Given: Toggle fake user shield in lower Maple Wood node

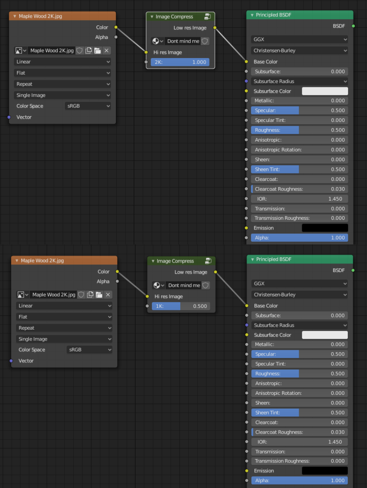Looking at the screenshot, I should 81,295.
